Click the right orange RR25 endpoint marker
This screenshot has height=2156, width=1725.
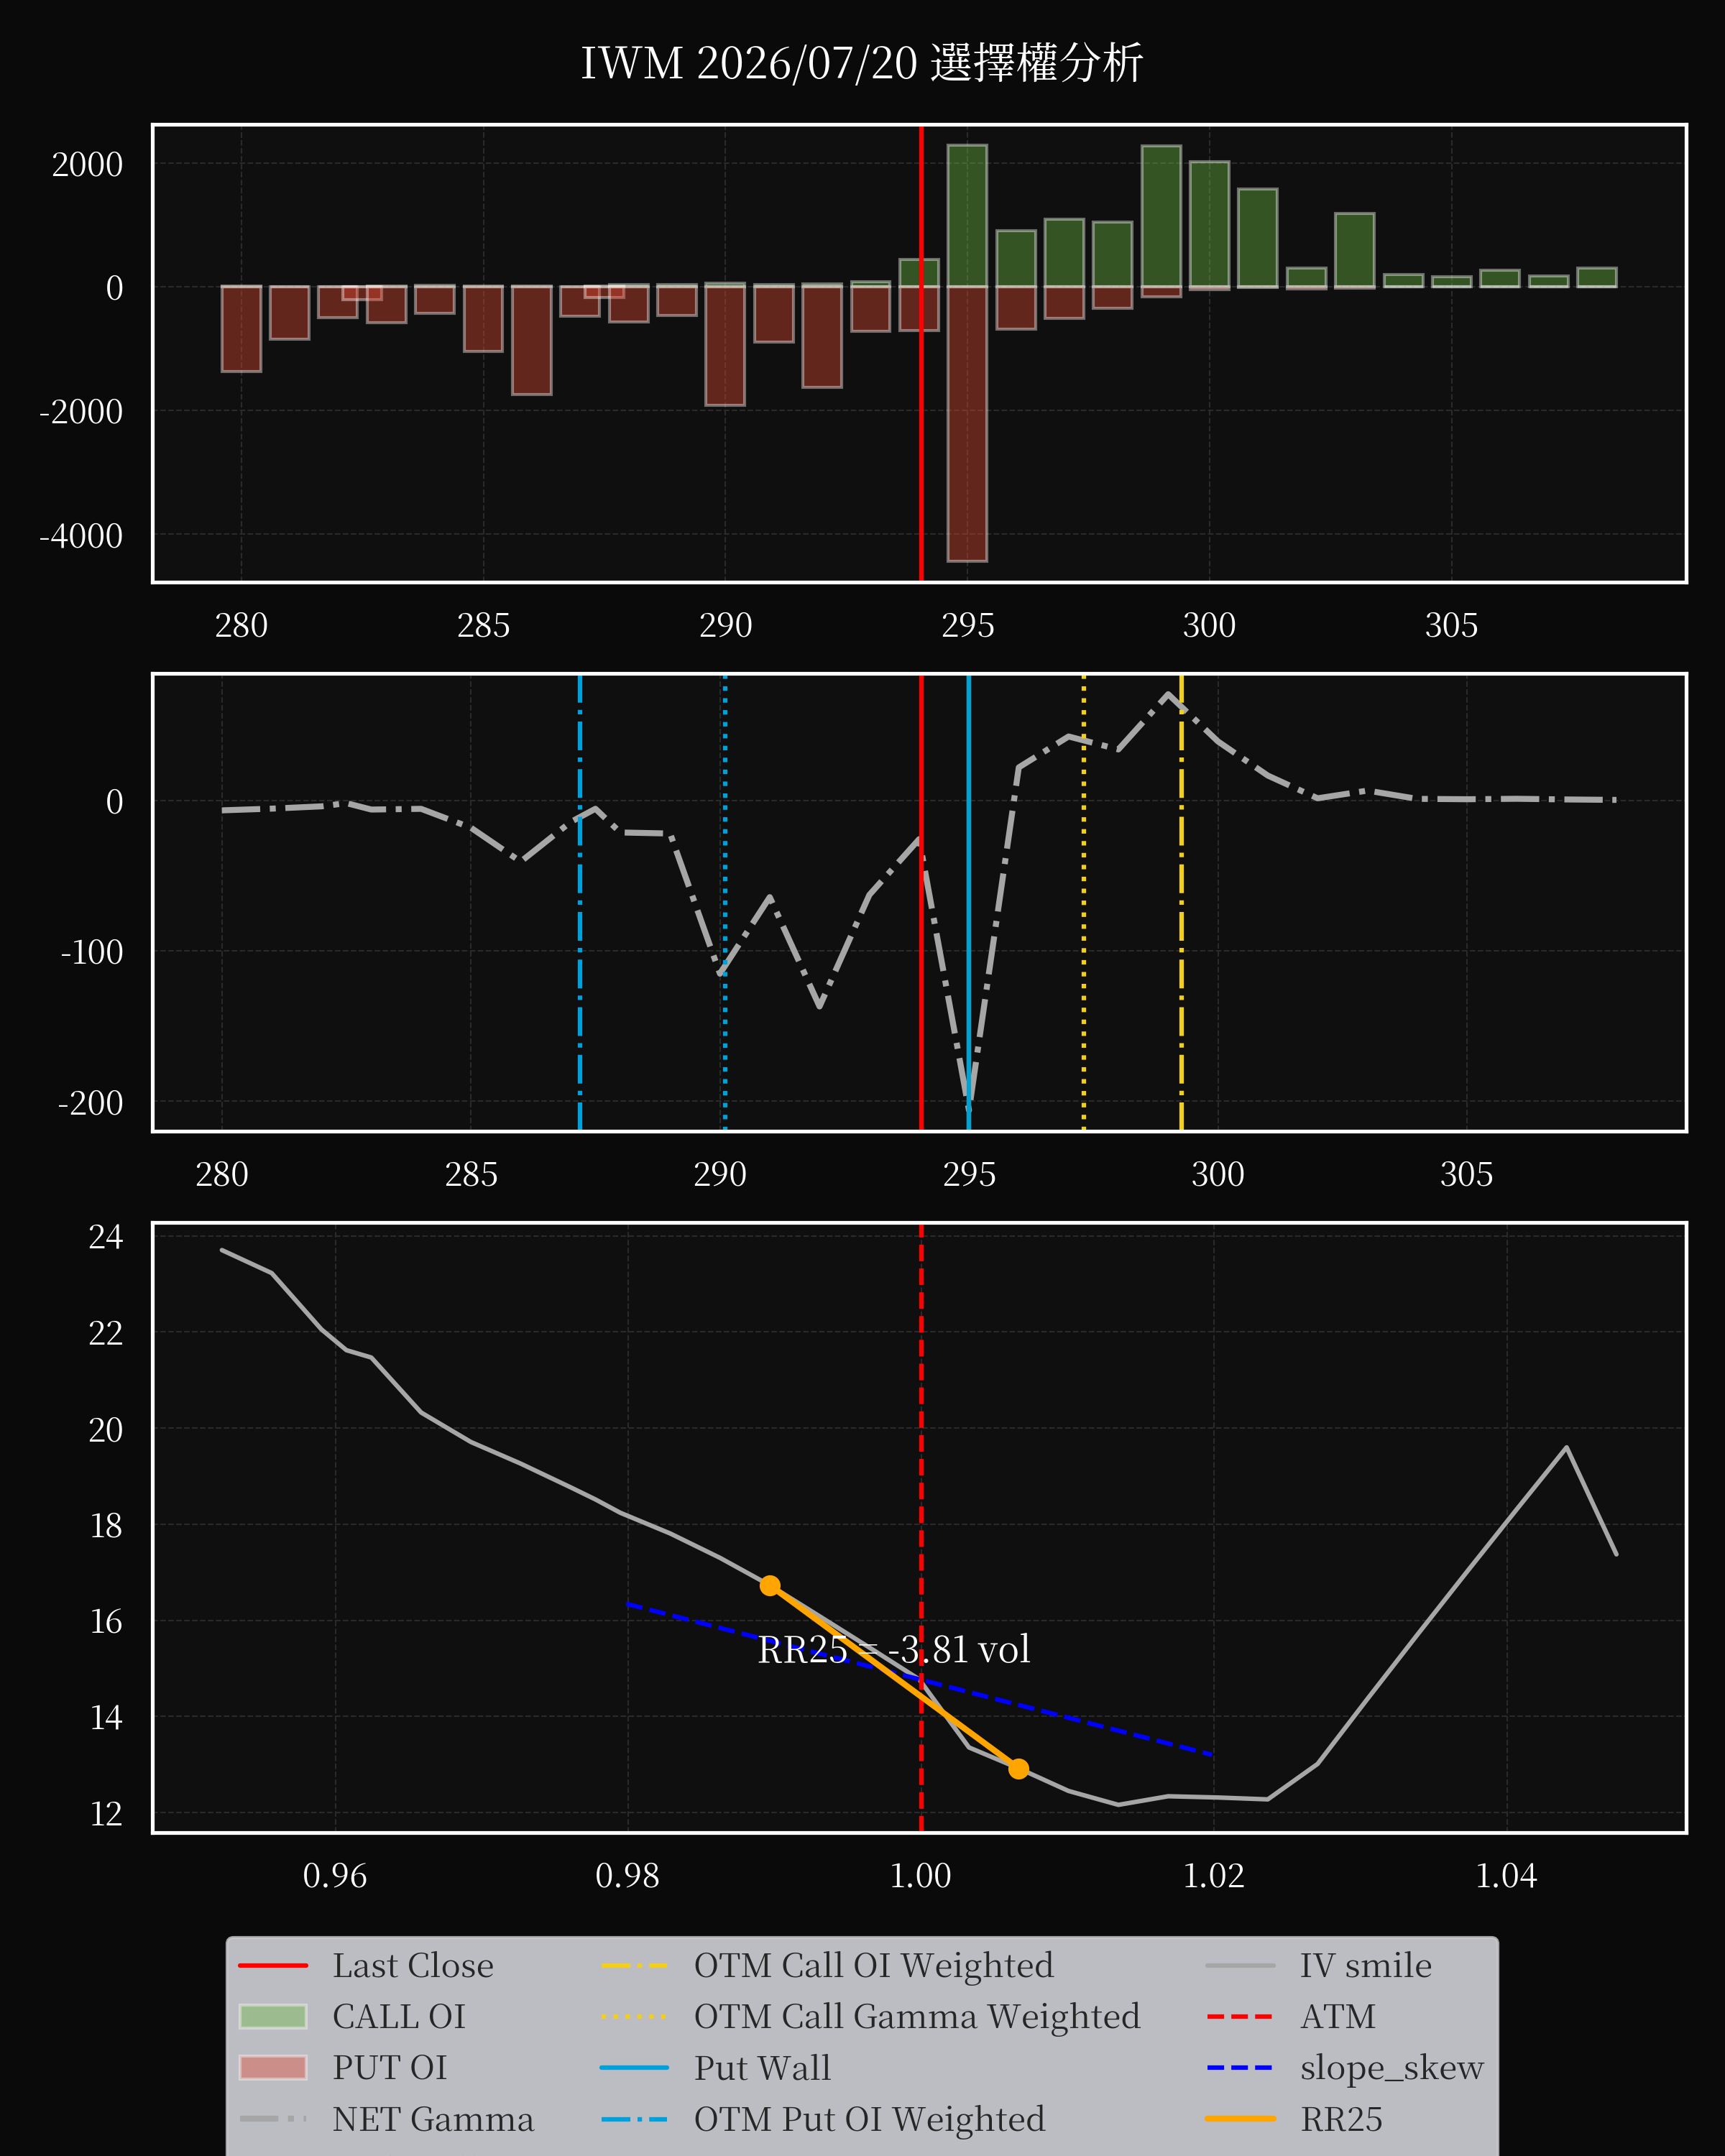point(1018,1769)
